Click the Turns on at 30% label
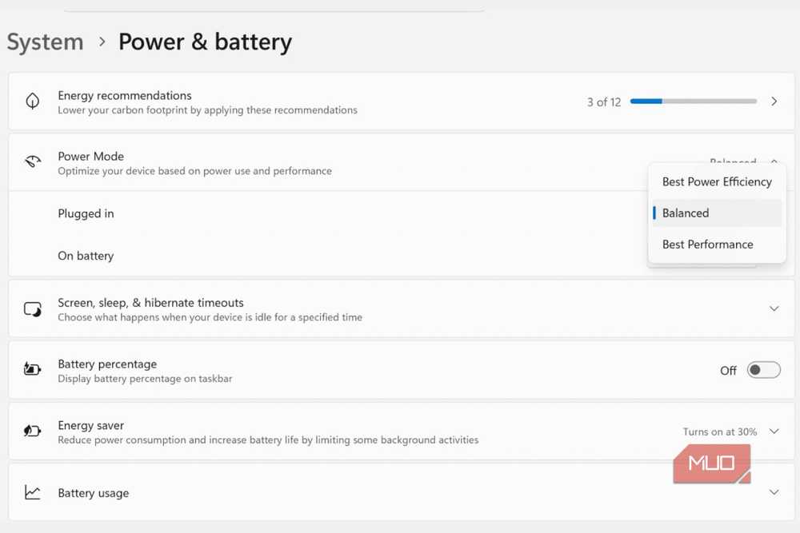Screen dimensions: 800x533 click(720, 432)
